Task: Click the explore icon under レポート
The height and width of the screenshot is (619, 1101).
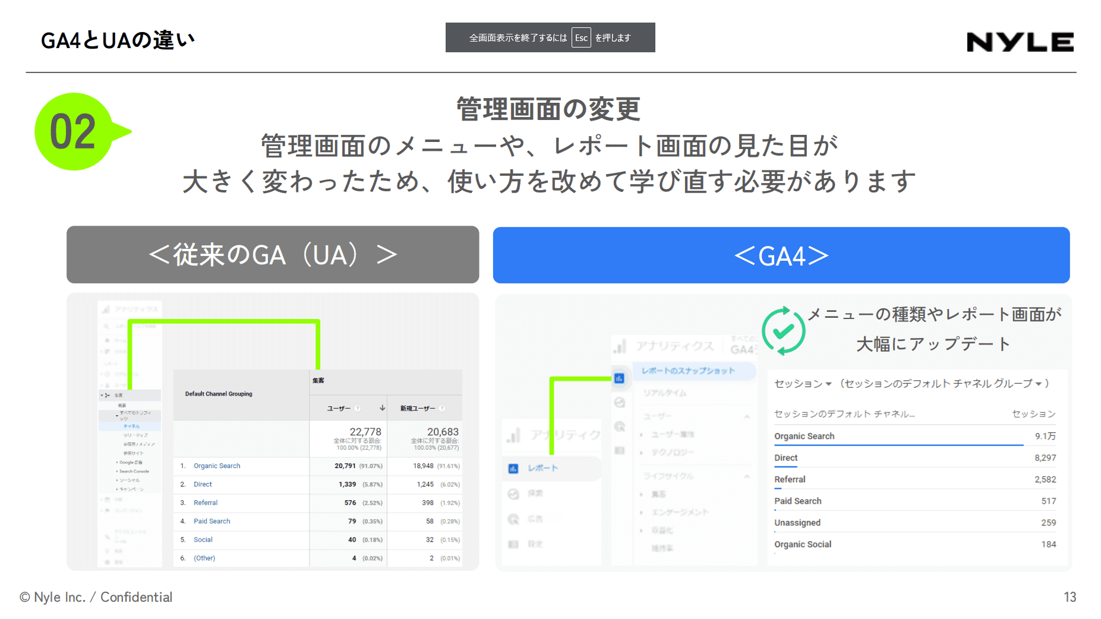Action: pos(514,494)
